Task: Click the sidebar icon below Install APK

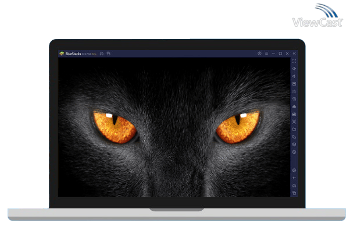Action: pos(294,114)
